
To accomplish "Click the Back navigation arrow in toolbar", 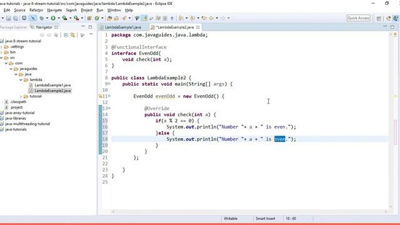I will (211, 18).
